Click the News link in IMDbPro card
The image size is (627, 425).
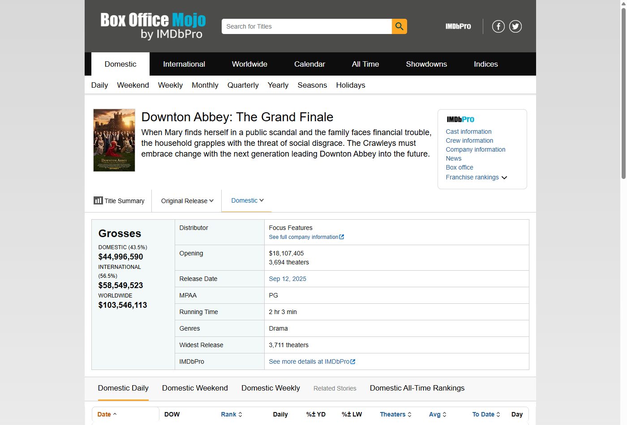pos(454,158)
